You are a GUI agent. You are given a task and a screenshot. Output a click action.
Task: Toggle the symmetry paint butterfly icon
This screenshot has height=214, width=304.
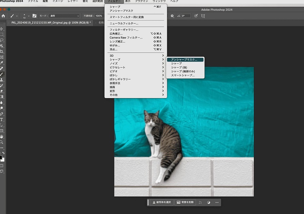(x=203, y=16)
